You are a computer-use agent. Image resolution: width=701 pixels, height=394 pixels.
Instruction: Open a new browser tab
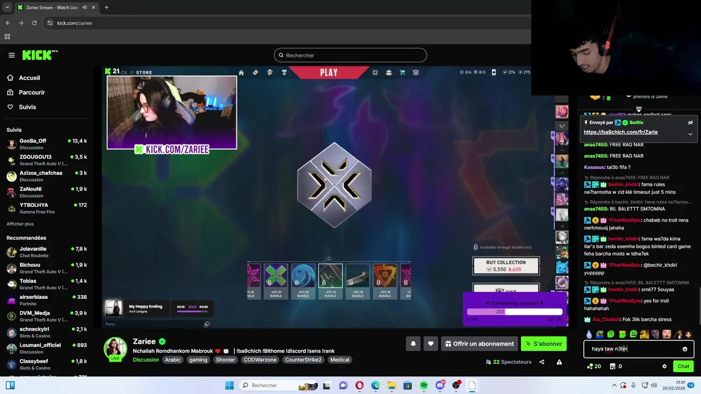point(106,8)
